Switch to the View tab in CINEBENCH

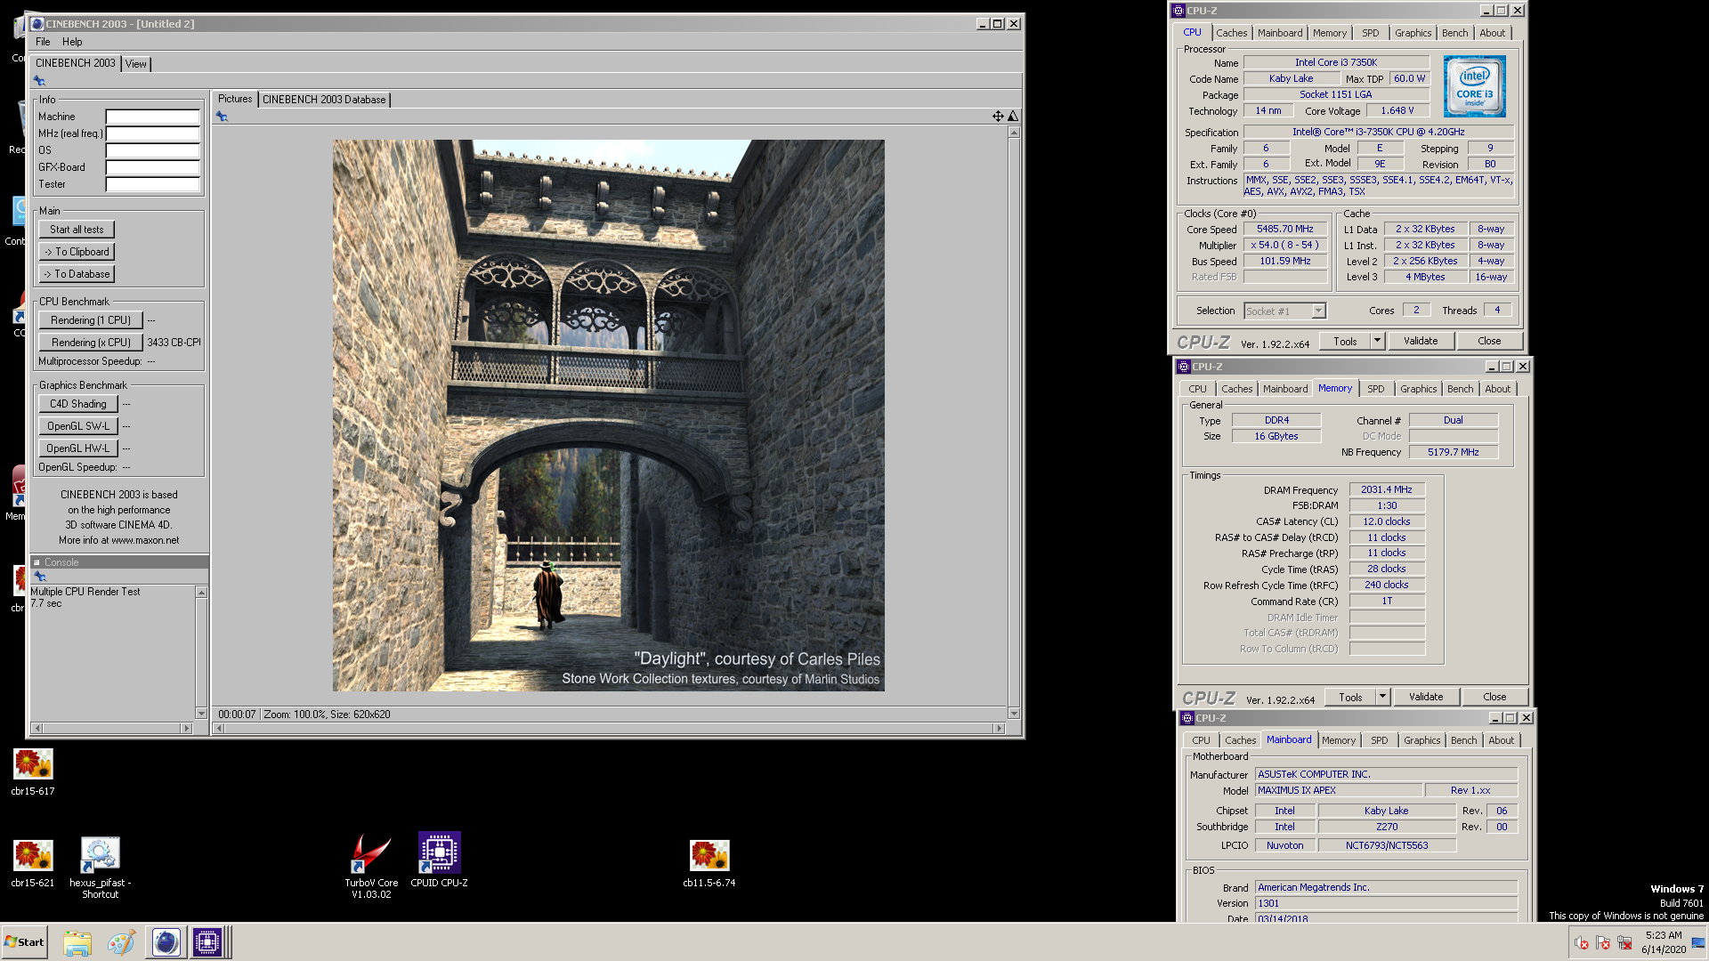click(135, 64)
